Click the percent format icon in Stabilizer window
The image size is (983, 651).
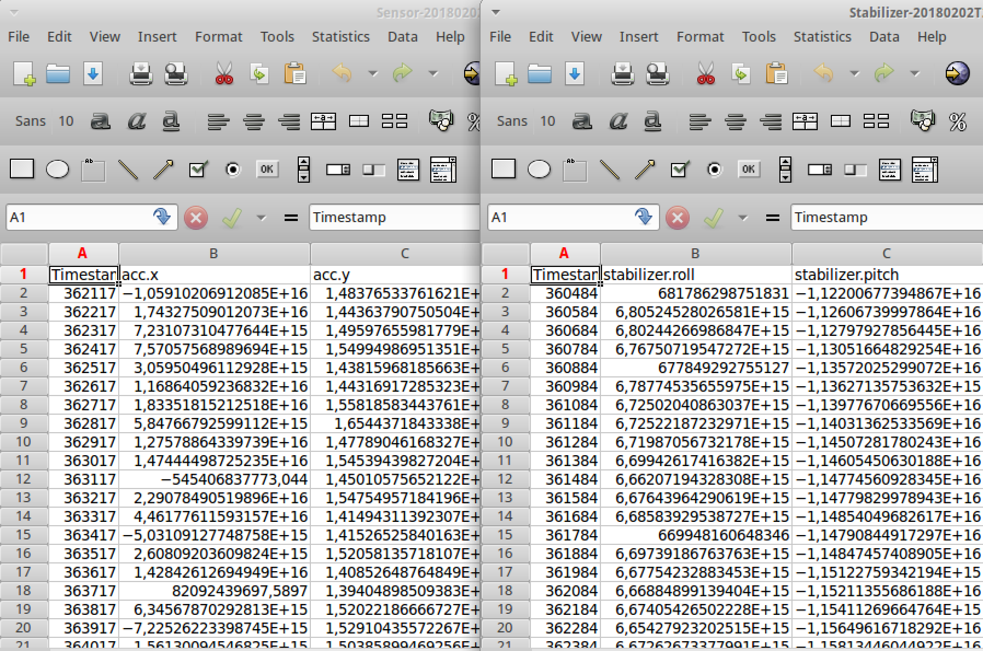pyautogui.click(x=957, y=121)
